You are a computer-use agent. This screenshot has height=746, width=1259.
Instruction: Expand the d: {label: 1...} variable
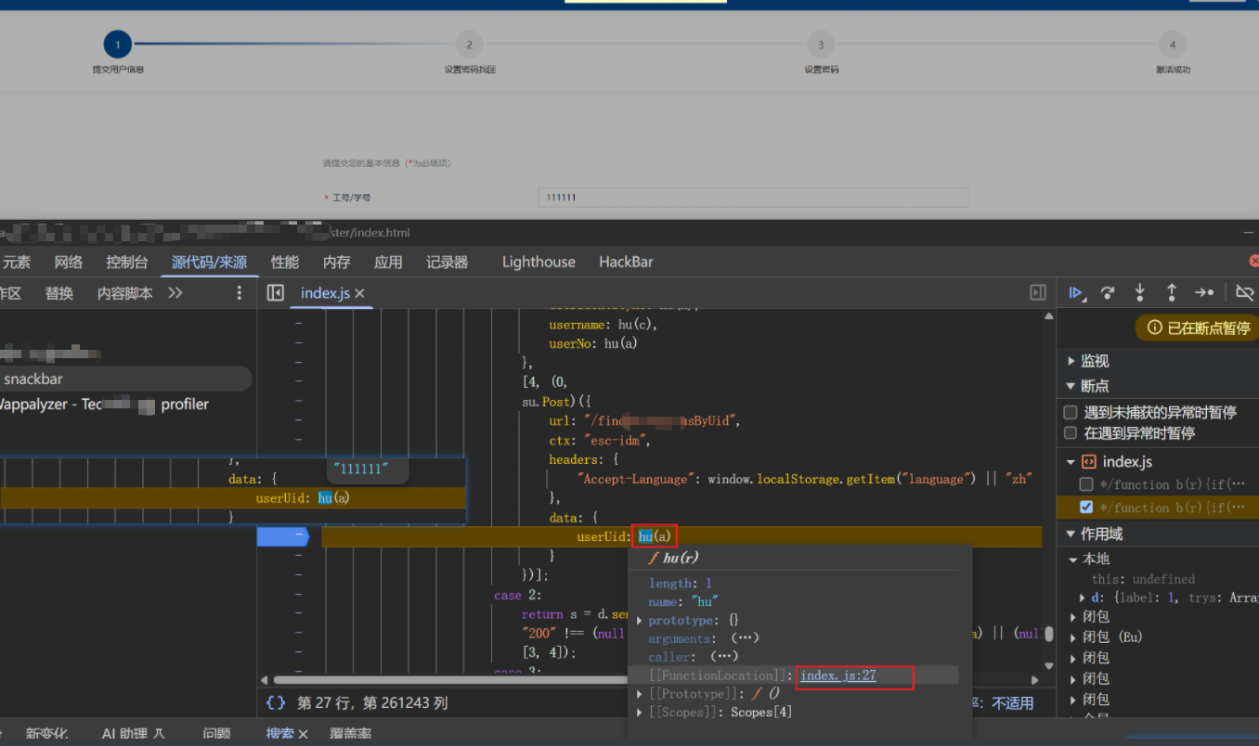point(1083,598)
